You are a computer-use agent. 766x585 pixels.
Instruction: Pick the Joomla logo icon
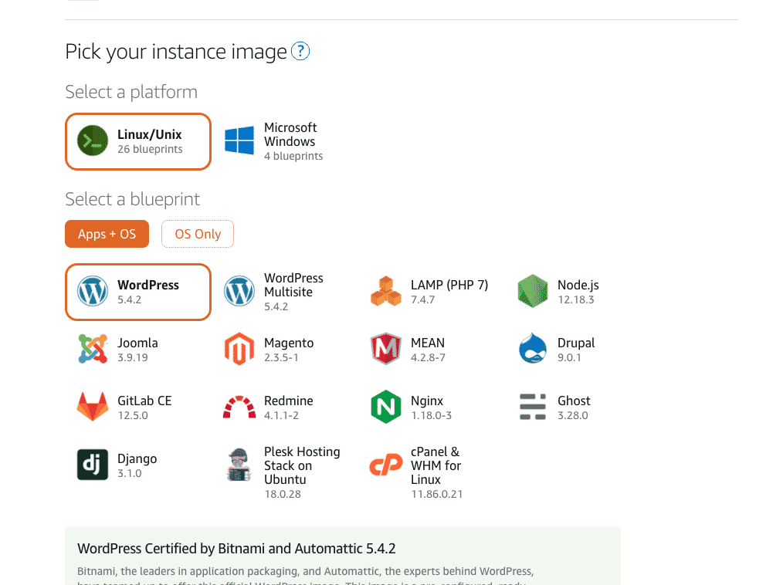pos(93,349)
